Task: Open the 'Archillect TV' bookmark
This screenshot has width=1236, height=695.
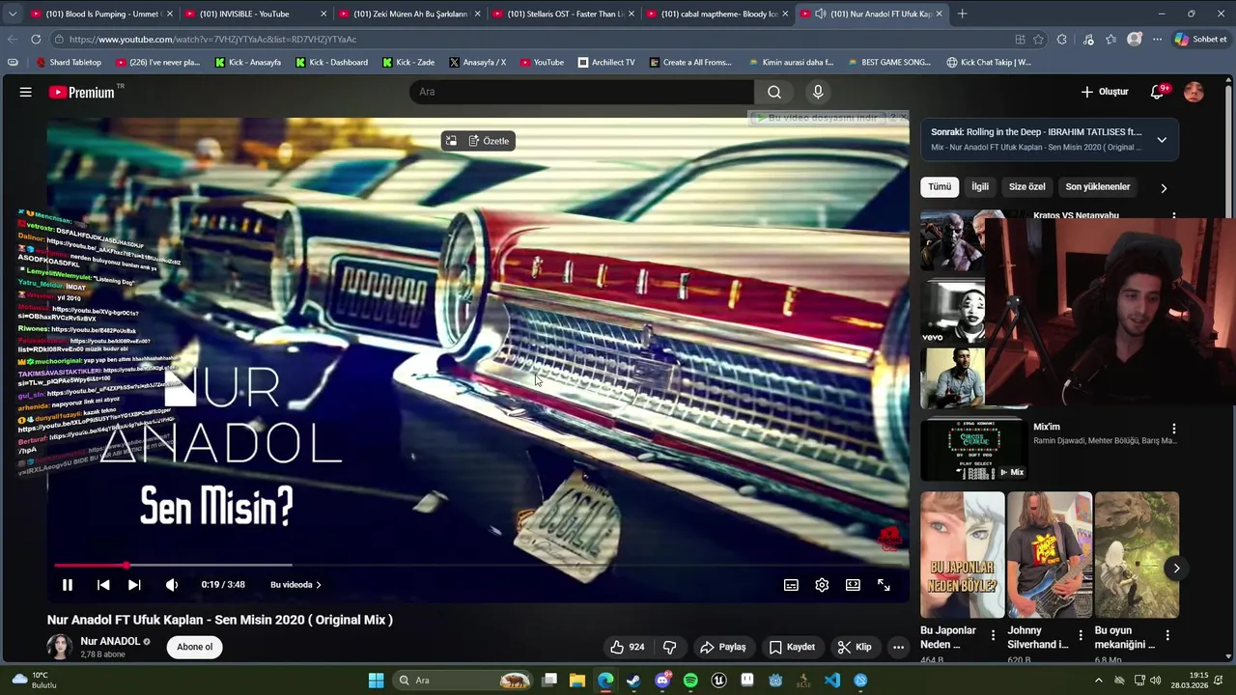Action: 606,62
